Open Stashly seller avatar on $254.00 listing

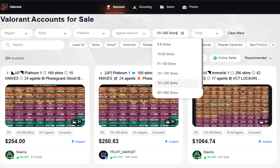[x=10, y=155]
